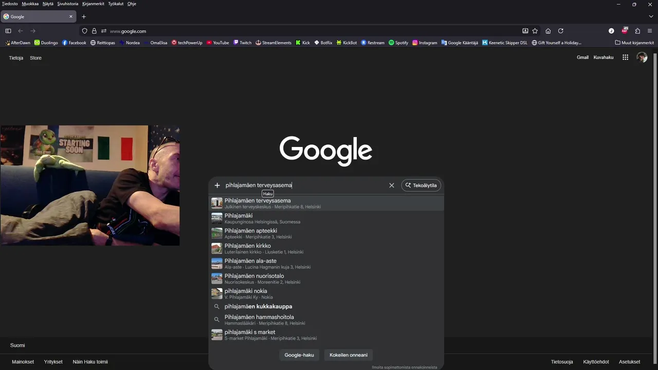Open YouTube bookmark

coord(218,43)
